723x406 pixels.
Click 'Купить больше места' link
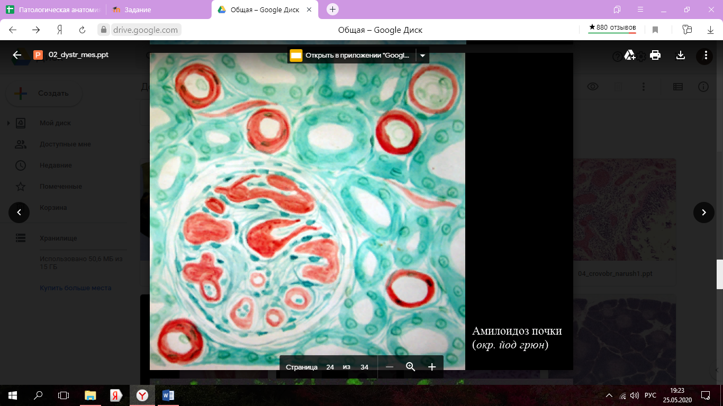76,288
